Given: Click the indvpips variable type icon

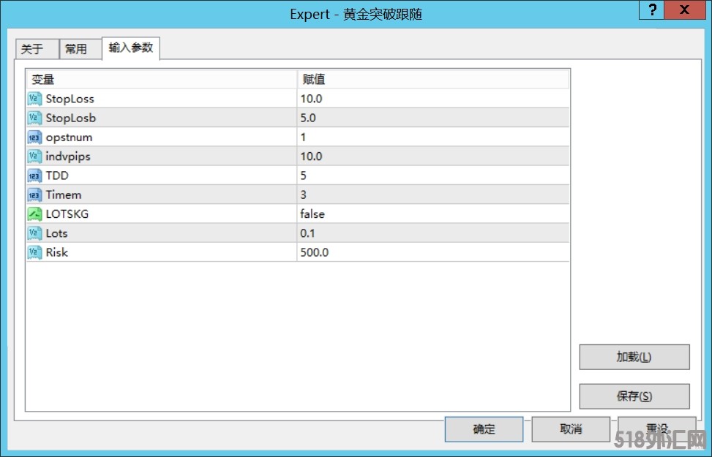Looking at the screenshot, I should click(x=34, y=156).
